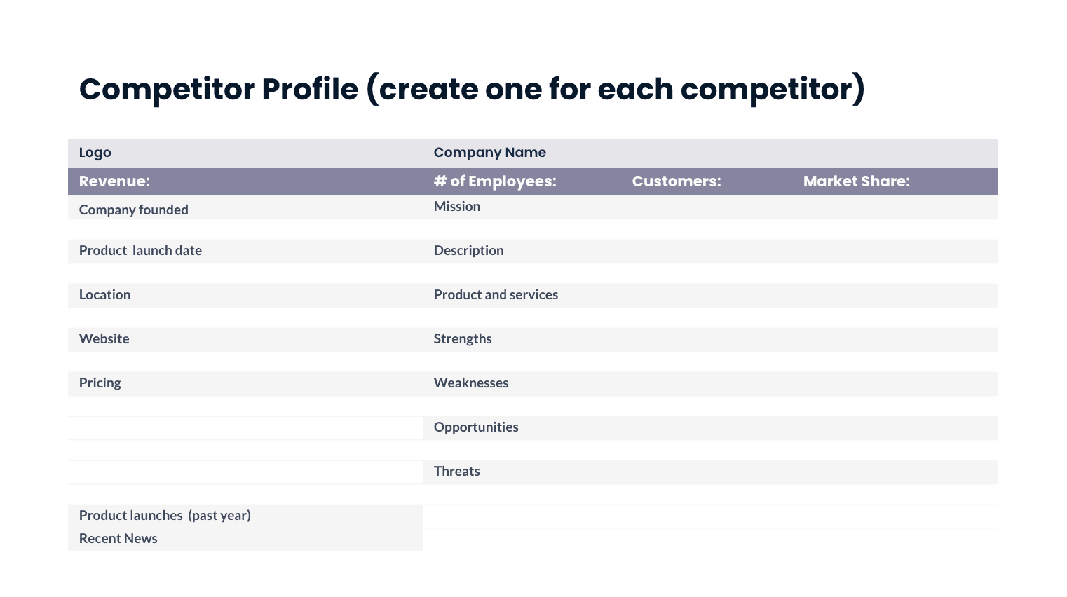Click the Competitor Profile slide title
The height and width of the screenshot is (597, 1067).
tap(472, 90)
